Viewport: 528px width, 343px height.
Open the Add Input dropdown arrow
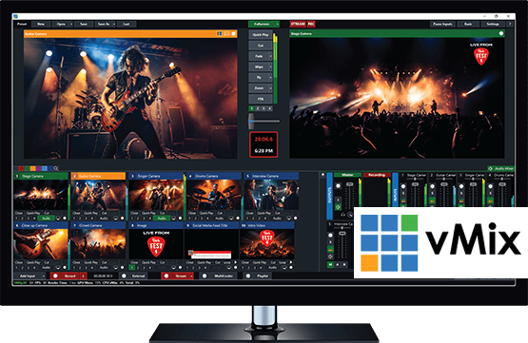point(43,276)
